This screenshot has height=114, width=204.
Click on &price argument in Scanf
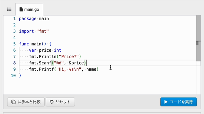point(76,63)
